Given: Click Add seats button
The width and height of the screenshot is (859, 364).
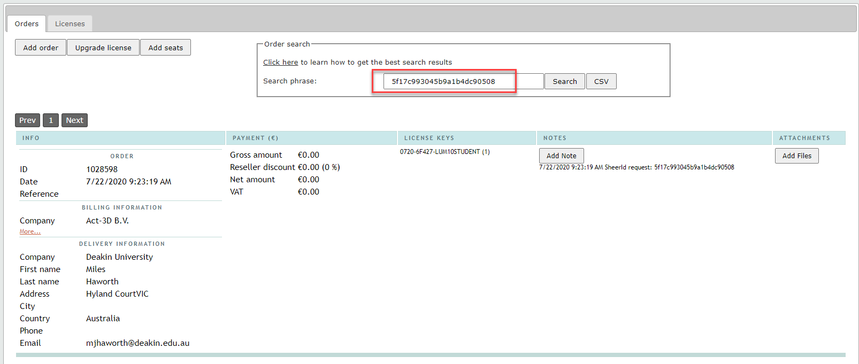Looking at the screenshot, I should click(165, 48).
